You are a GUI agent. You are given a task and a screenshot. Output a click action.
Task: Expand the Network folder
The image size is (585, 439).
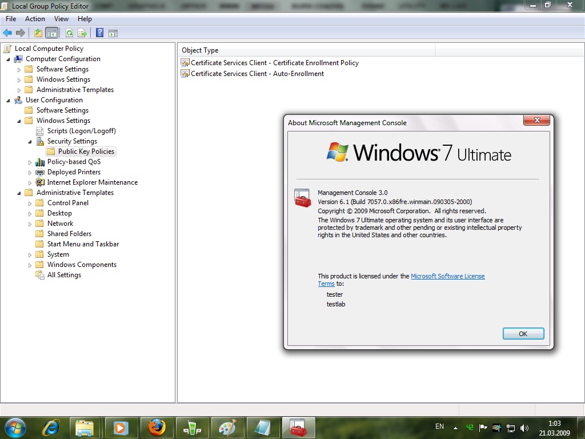tap(30, 224)
